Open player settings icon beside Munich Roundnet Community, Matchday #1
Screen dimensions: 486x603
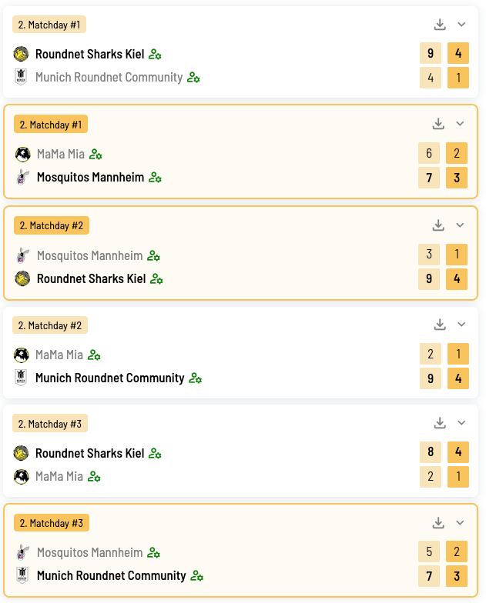193,78
